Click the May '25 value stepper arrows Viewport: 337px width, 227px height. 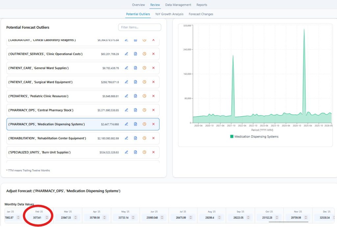[x=133, y=217]
